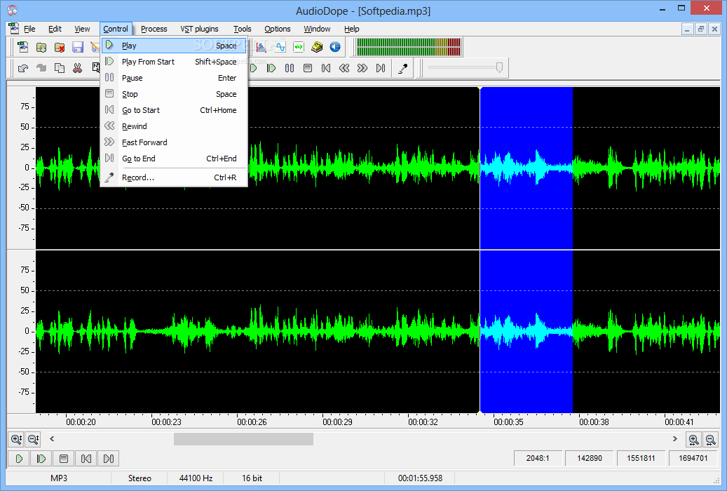Click the 00:00:29 timeline marker
727x491 pixels.
pyautogui.click(x=337, y=422)
